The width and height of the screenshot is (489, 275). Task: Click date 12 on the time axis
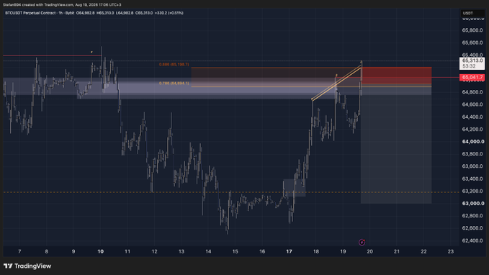(x=154, y=251)
